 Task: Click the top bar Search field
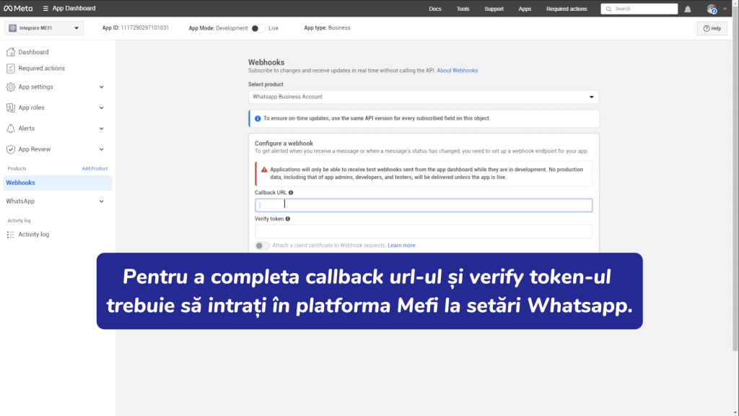pos(639,9)
